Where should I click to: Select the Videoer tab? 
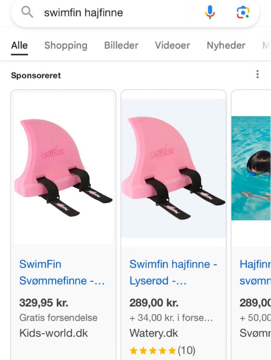coord(172,45)
